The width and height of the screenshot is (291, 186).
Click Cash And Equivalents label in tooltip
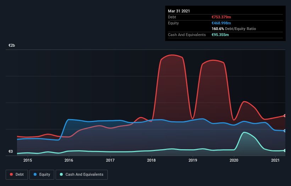click(187, 35)
